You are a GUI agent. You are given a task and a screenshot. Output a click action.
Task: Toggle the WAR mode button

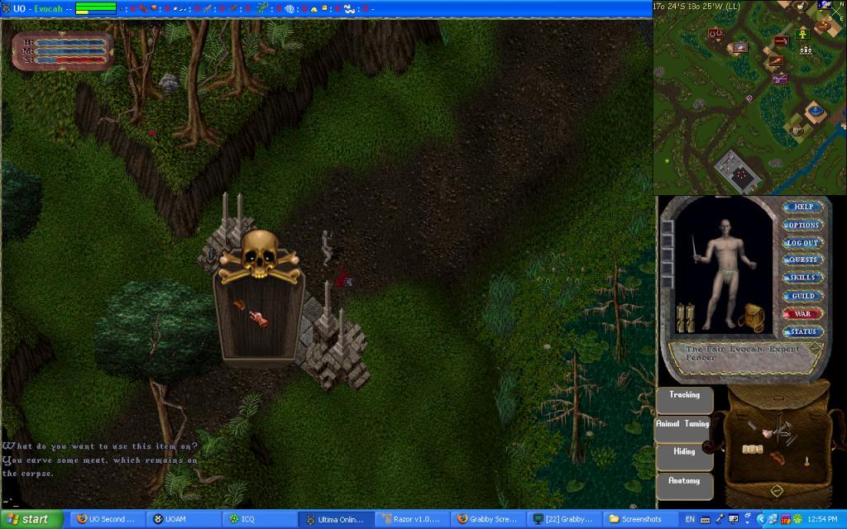(x=803, y=314)
